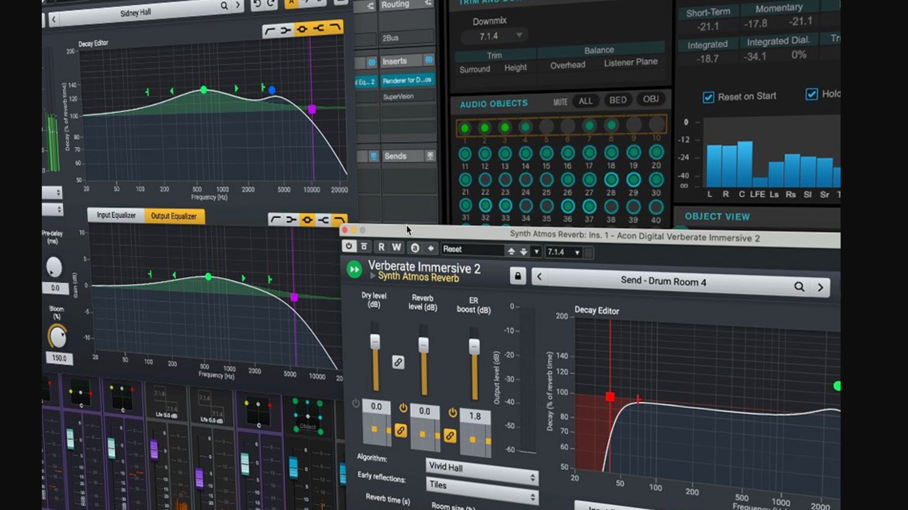Click the Sidney Hall preset name

136,12
